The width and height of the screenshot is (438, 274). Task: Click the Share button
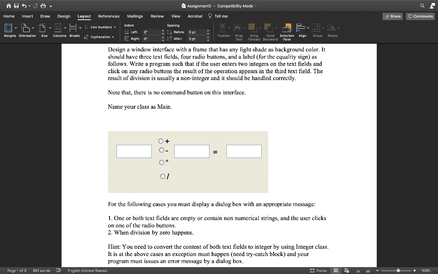pyautogui.click(x=393, y=16)
